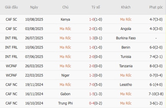166x108 pixels.
Task: Click the Trung Phi team name
Action: point(65,103)
